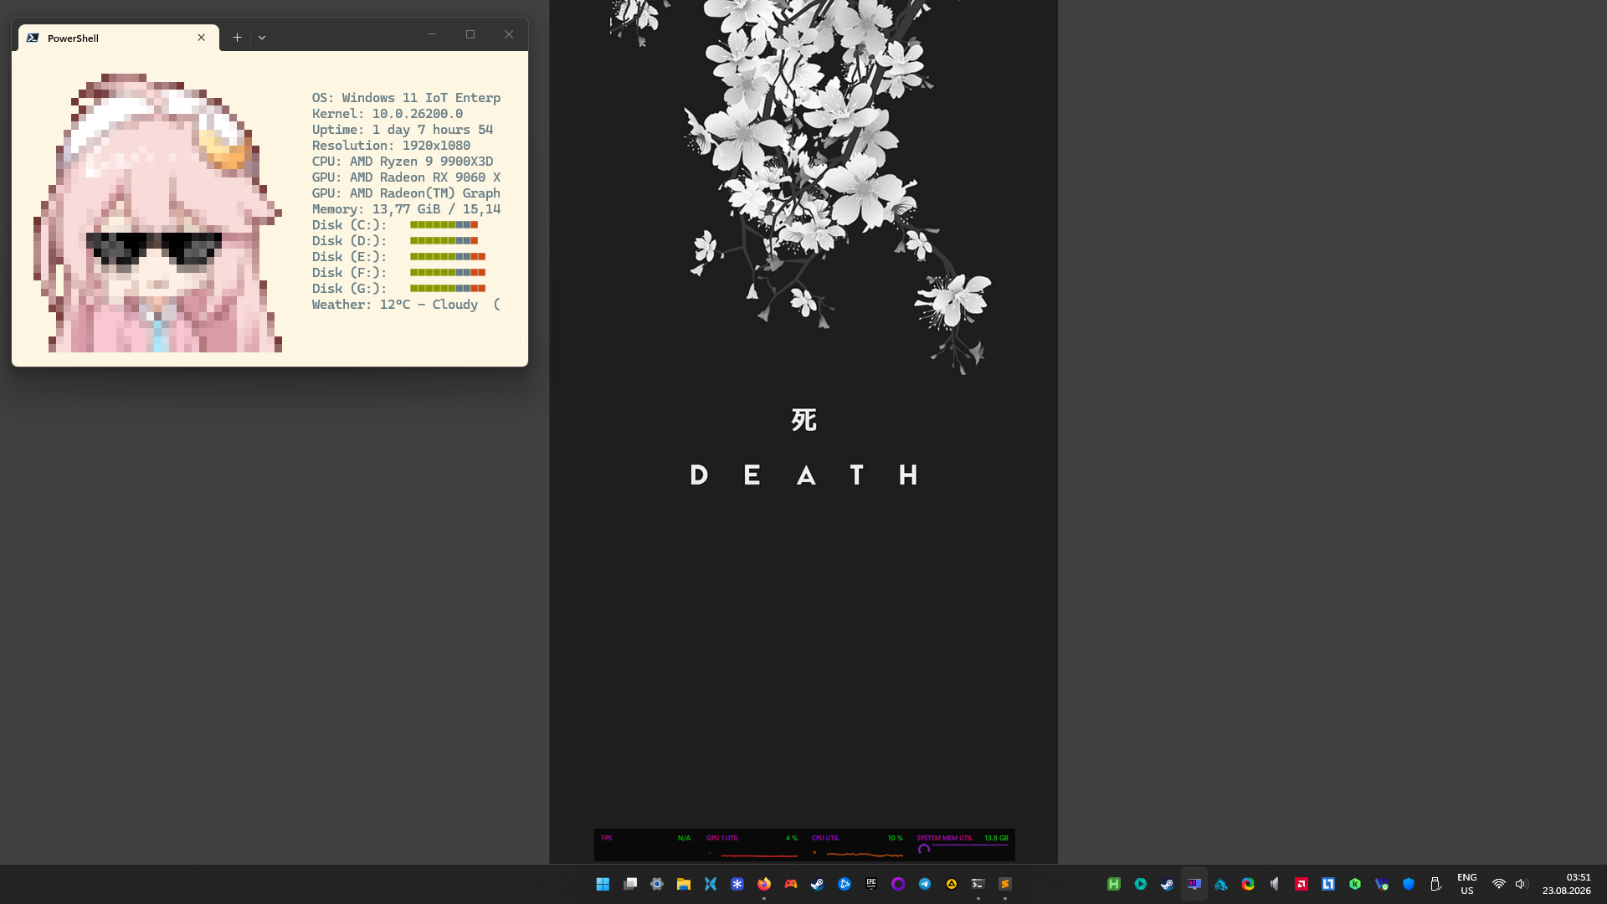The image size is (1607, 904).
Task: Maximize the PowerShell terminal window
Action: [470, 34]
